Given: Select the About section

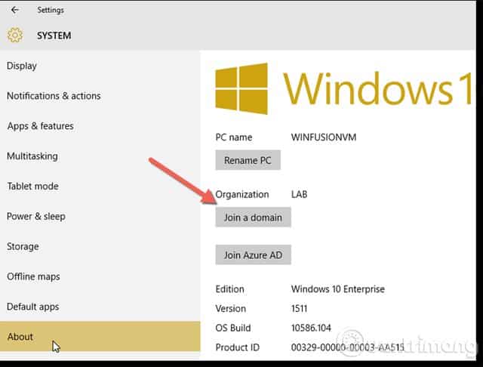Looking at the screenshot, I should [x=100, y=336].
